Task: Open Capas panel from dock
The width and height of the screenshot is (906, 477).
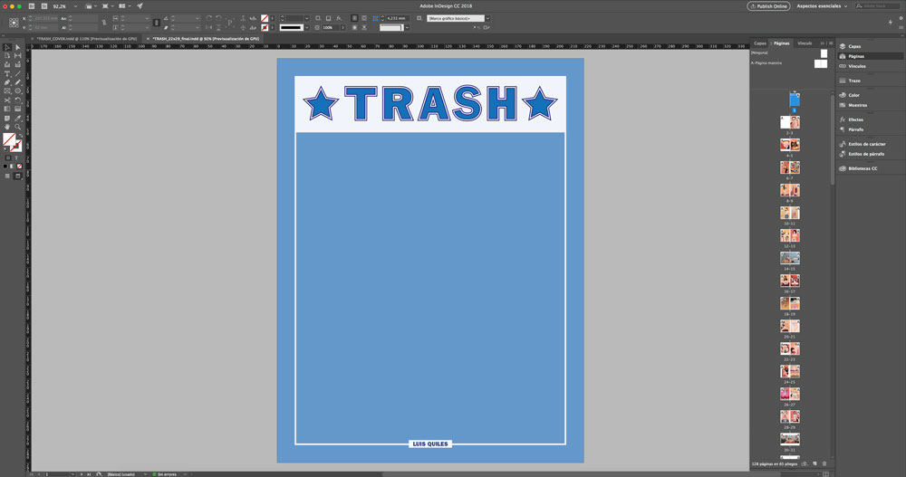Action: pyautogui.click(x=854, y=46)
